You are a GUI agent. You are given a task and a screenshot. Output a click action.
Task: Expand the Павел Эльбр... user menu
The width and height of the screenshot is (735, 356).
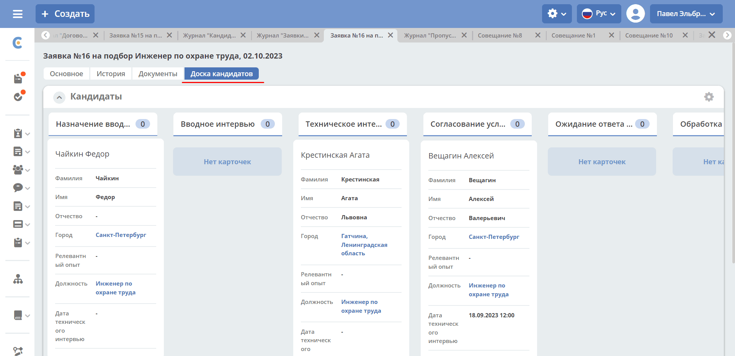pyautogui.click(x=686, y=14)
